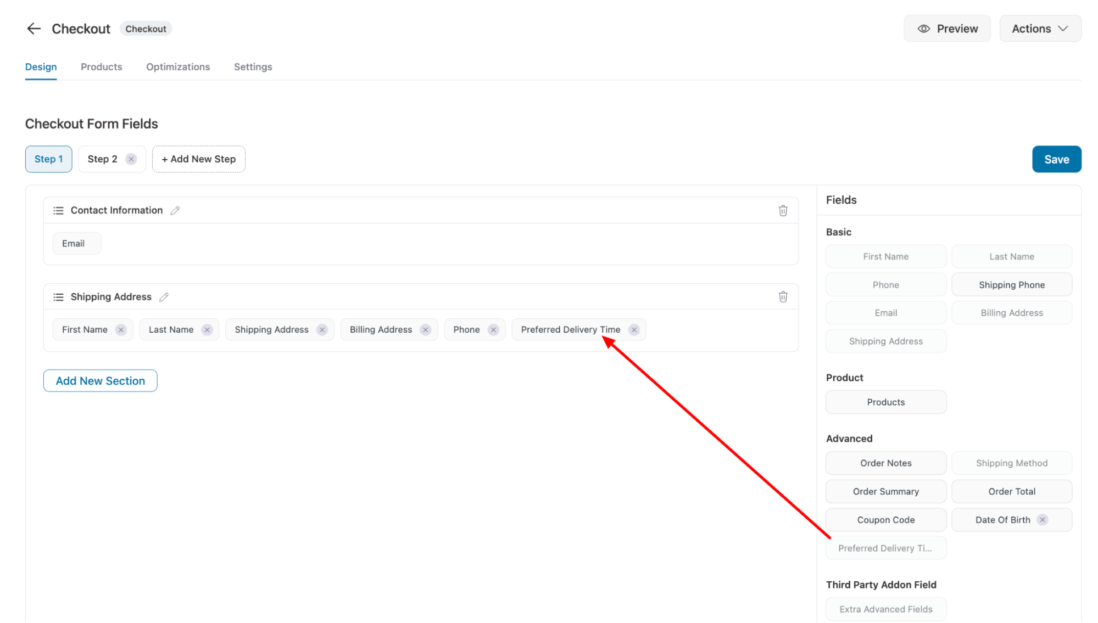Click the eye icon in Preview button

point(923,29)
